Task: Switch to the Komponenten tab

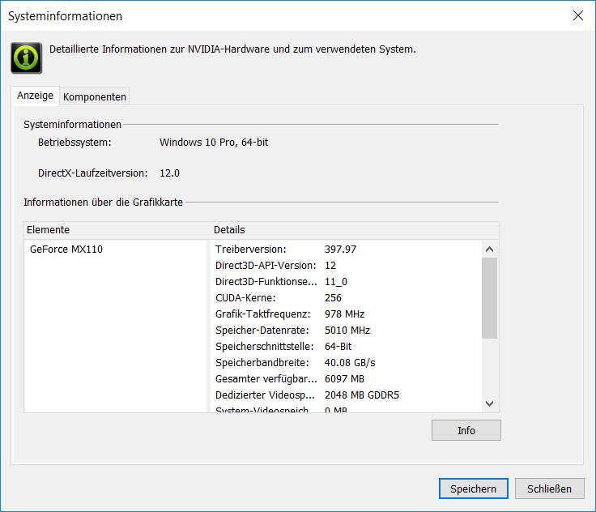Action: (94, 96)
